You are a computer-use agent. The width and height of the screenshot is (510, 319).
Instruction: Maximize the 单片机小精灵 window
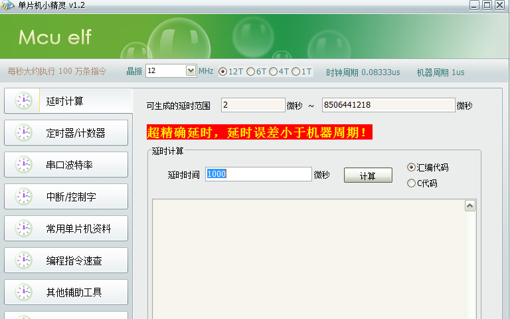(x=487, y=5)
